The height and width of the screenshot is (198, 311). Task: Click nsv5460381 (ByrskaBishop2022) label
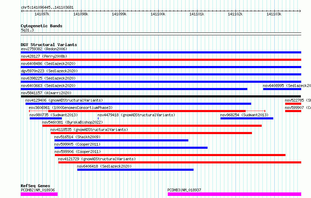click(x=72, y=122)
